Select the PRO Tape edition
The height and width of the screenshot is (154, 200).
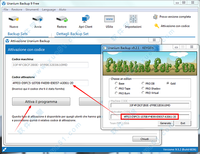point(116,88)
